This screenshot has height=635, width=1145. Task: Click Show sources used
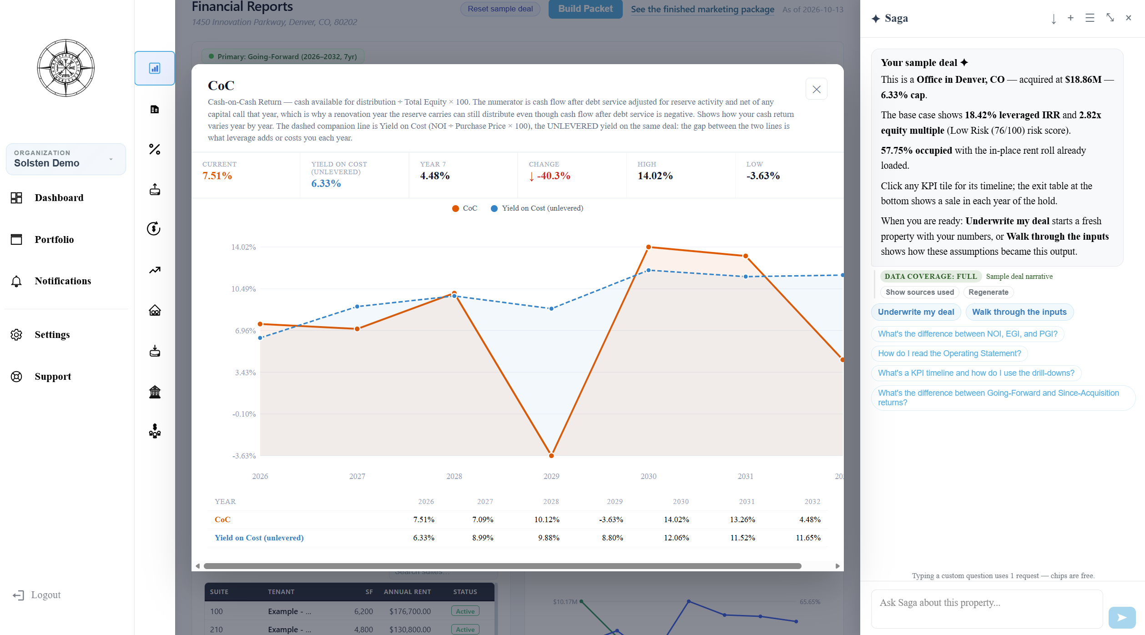click(919, 292)
